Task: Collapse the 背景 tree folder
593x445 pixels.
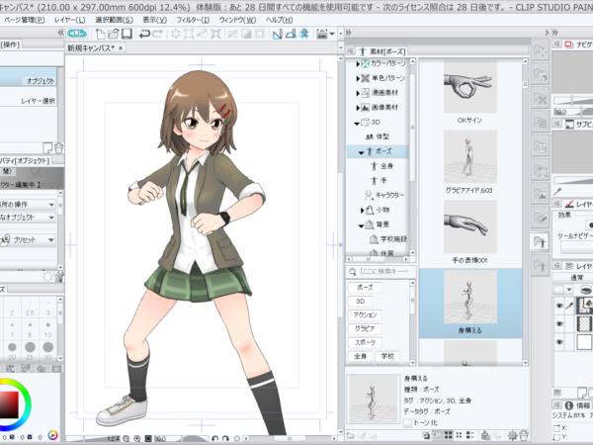Action: (361, 225)
